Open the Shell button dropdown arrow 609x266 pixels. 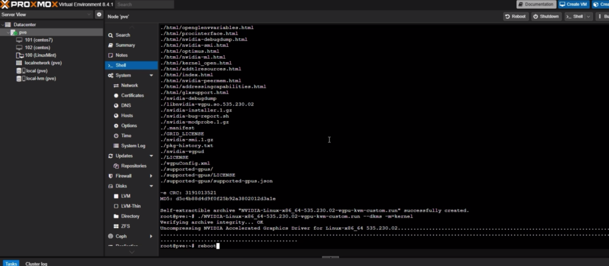(588, 16)
